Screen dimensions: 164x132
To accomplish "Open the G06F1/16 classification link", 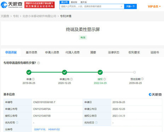I will 40,130.
